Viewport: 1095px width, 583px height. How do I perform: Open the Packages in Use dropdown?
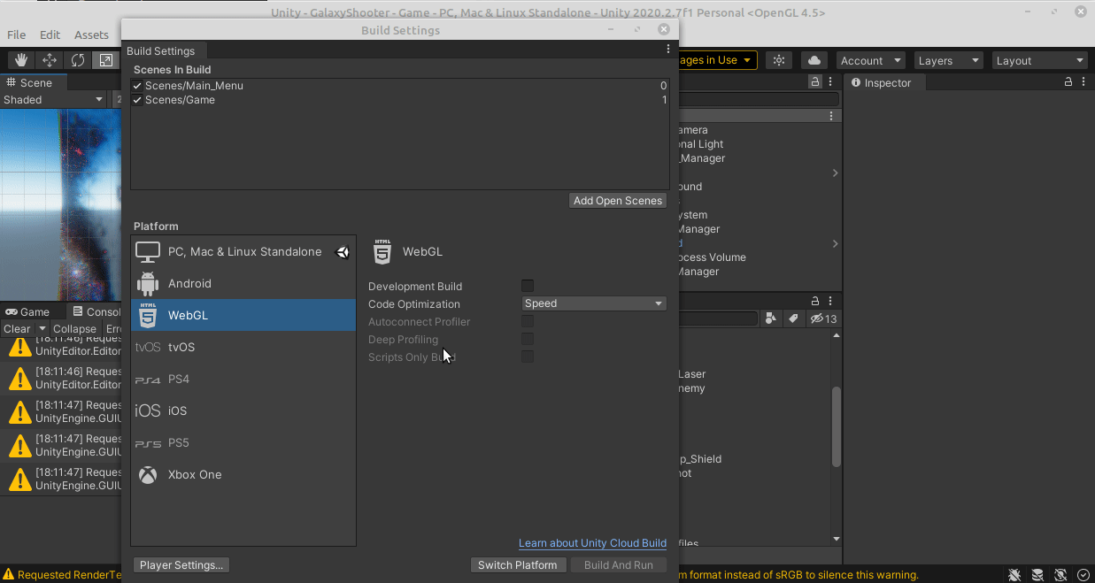(x=717, y=60)
